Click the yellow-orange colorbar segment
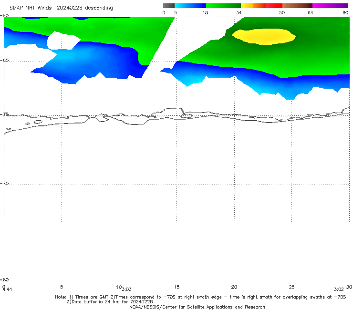 coord(253,6)
